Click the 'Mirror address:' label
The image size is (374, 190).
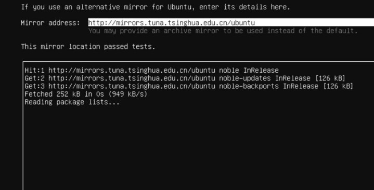(50, 23)
